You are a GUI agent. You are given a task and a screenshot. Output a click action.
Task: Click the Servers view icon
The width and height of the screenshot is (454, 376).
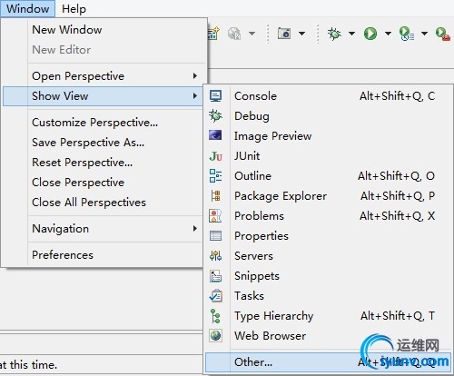click(215, 256)
